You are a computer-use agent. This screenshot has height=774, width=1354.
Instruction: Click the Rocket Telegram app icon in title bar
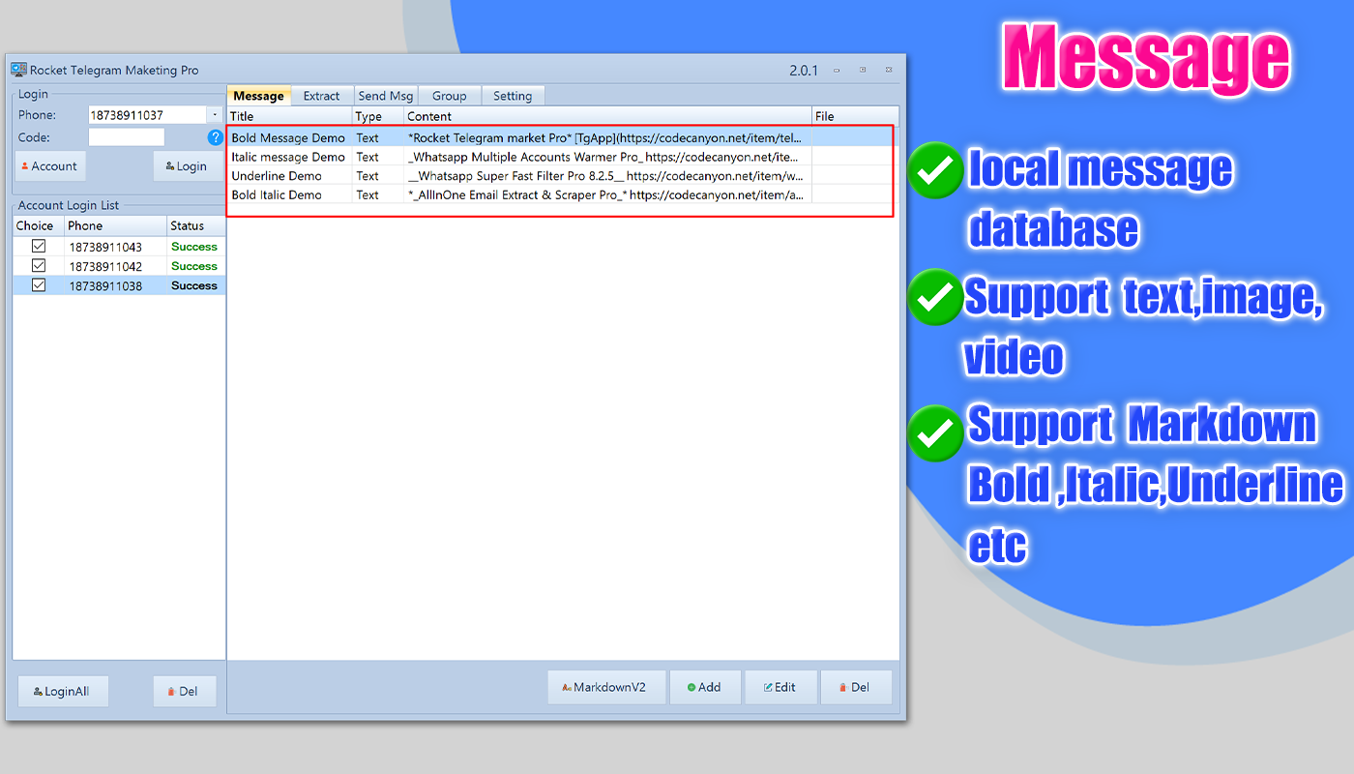(19, 70)
